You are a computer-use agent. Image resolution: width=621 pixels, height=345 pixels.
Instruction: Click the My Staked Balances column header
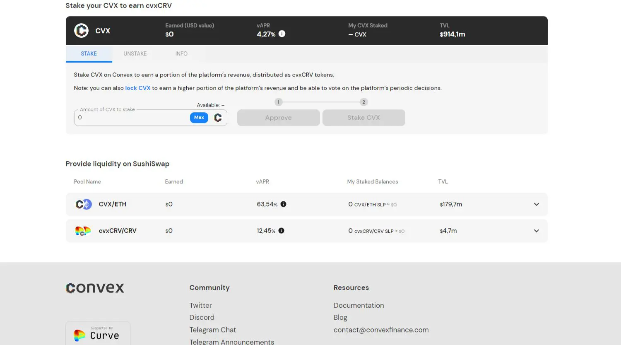(373, 182)
